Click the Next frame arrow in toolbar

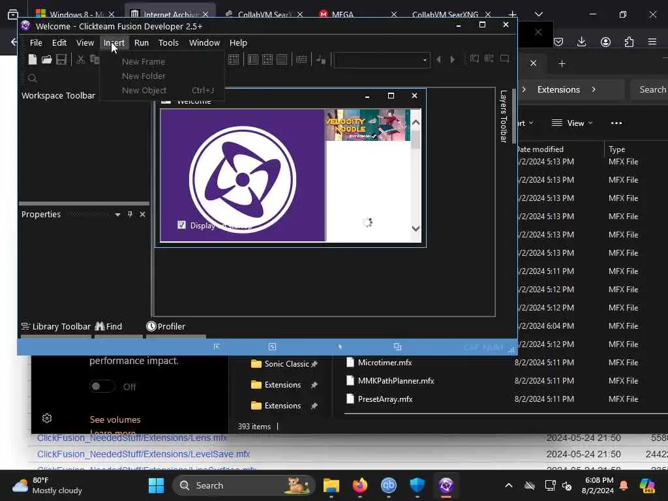click(x=453, y=59)
